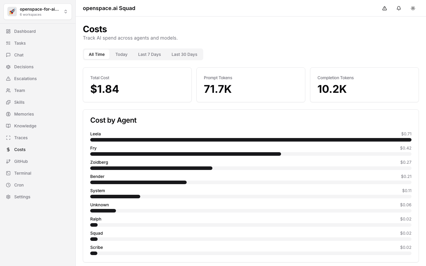Open the Terminal section

[22, 173]
